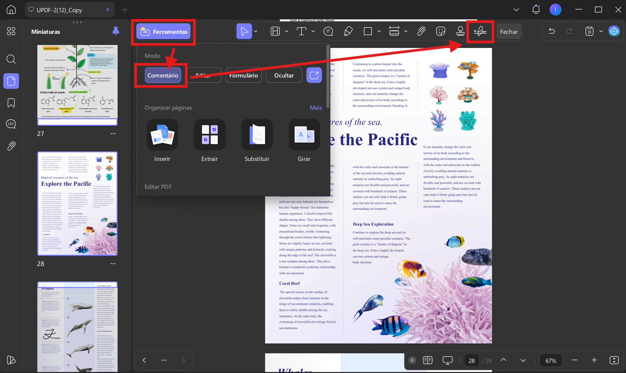This screenshot has width=626, height=373.
Task: Select the stamp tool icon
Action: 460,32
